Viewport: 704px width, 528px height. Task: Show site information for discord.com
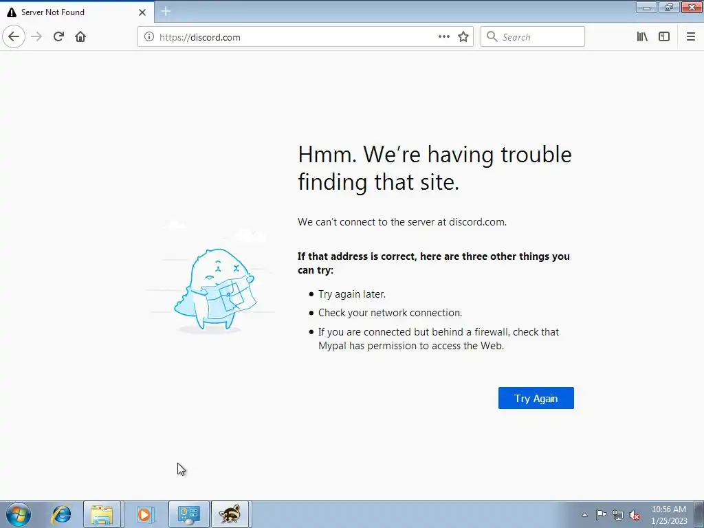149,37
